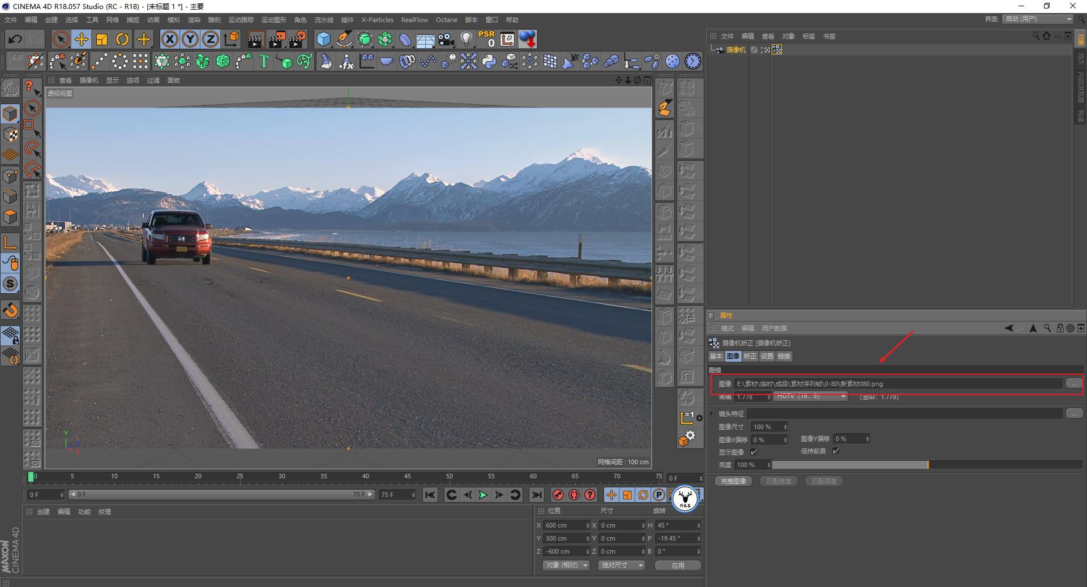Screen dimensions: 1087x587
Task: Toggle X axis lock button
Action: point(169,39)
